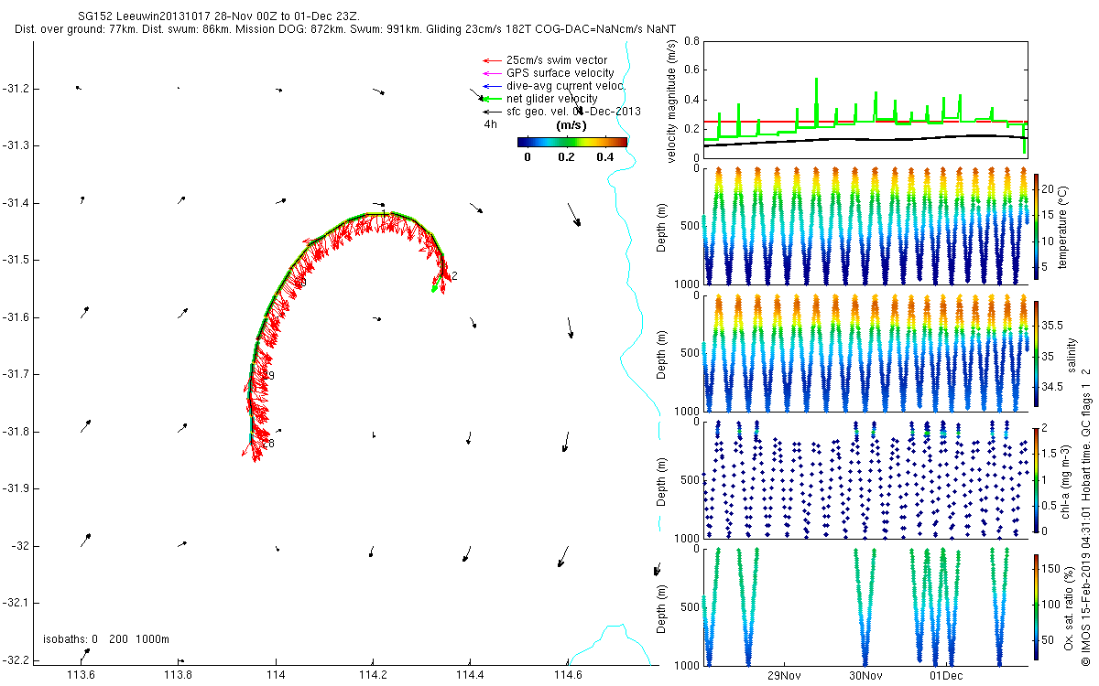This screenshot has height=686, width=1099.
Task: Click the 114.2 longitude tick label
Action: [x=373, y=675]
